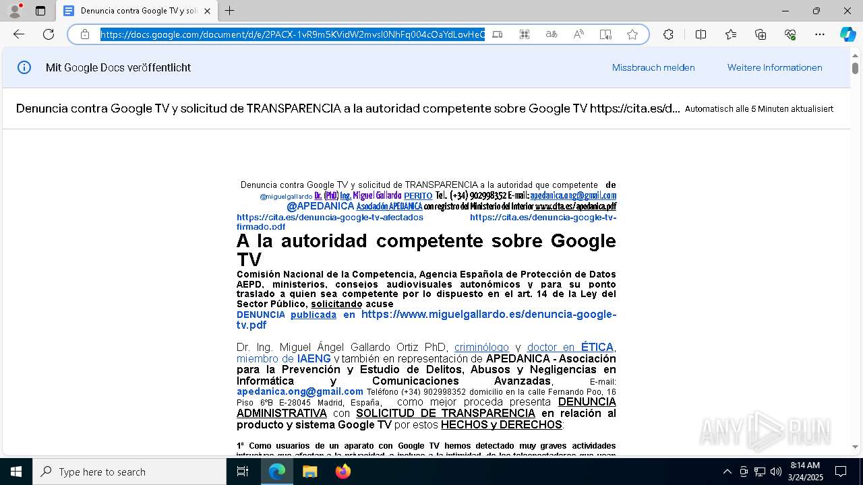The width and height of the screenshot is (863, 485).
Task: Open Task View on the taskbar
Action: click(243, 472)
